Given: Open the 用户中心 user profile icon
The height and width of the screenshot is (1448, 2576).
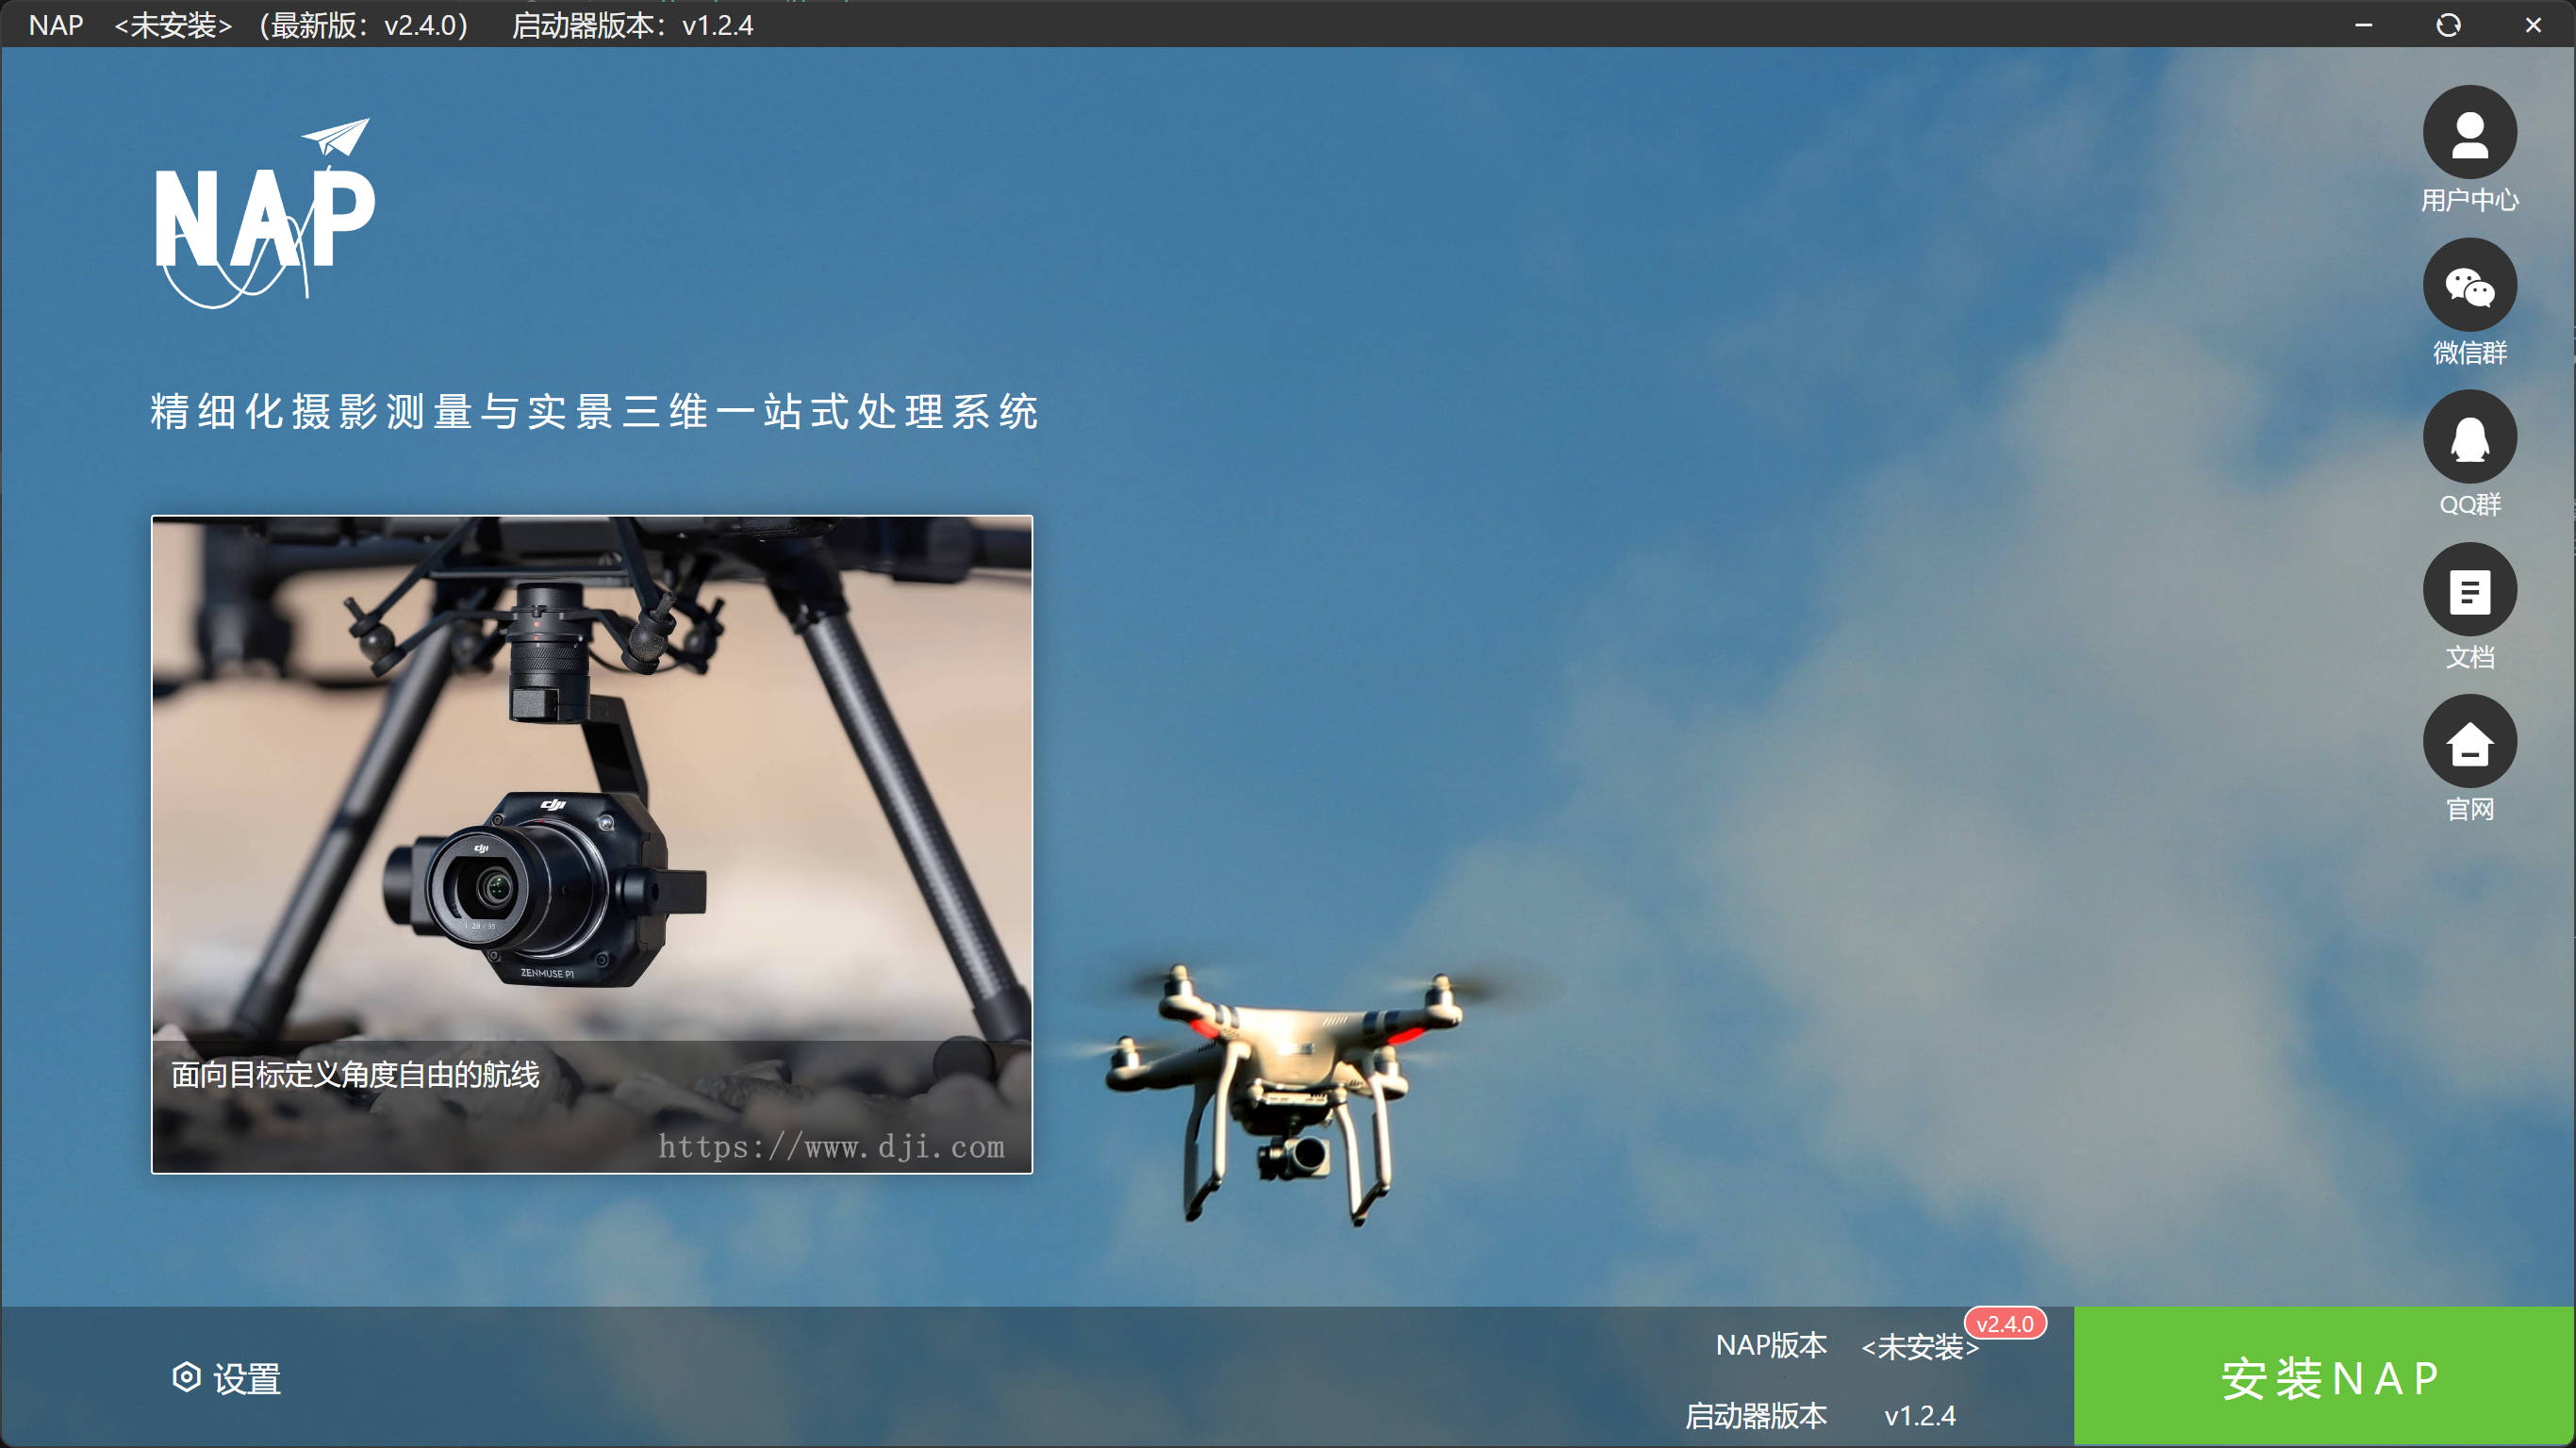Looking at the screenshot, I should click(x=2469, y=132).
